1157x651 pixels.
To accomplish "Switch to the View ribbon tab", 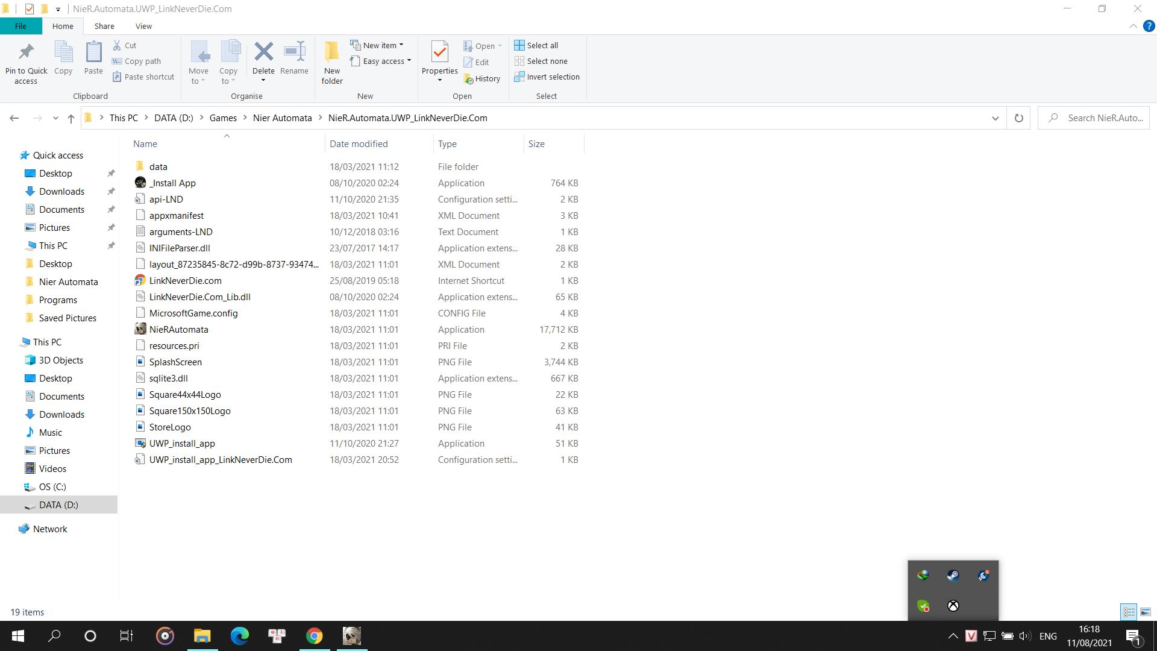I will [x=143, y=26].
